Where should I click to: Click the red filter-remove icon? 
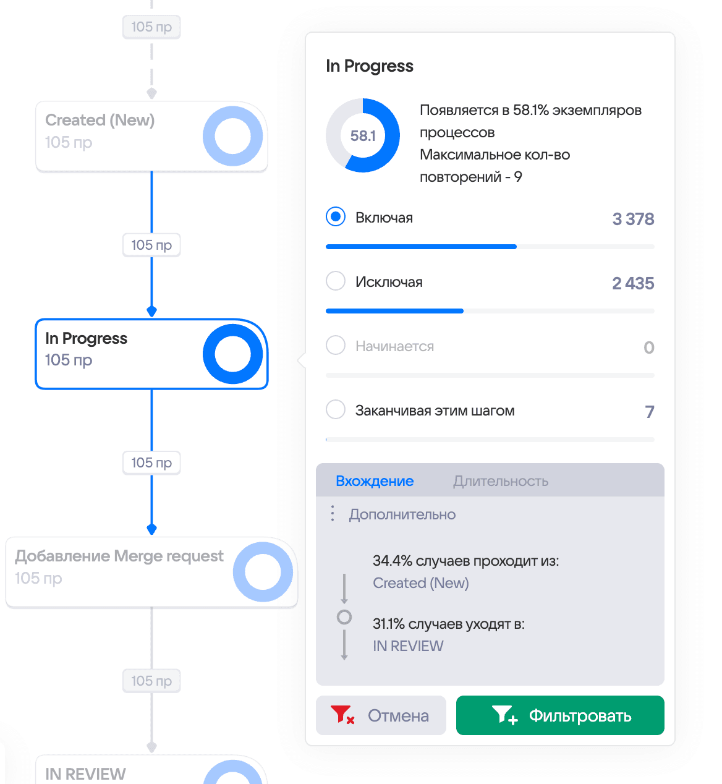[342, 715]
